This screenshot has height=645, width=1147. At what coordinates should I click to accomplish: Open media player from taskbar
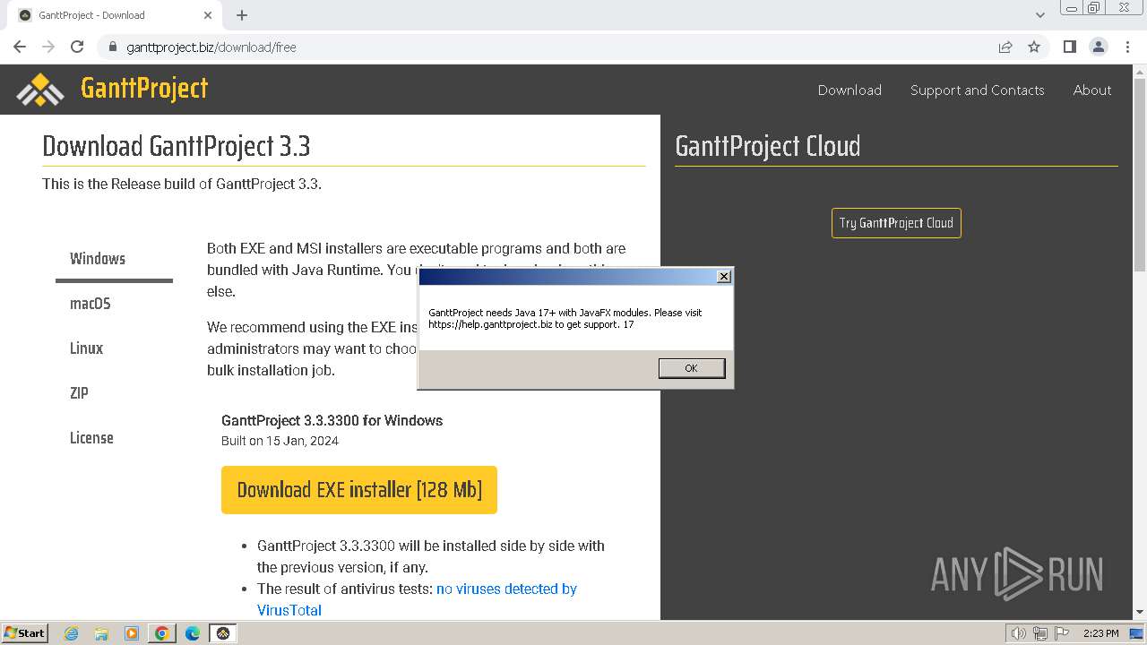point(132,633)
